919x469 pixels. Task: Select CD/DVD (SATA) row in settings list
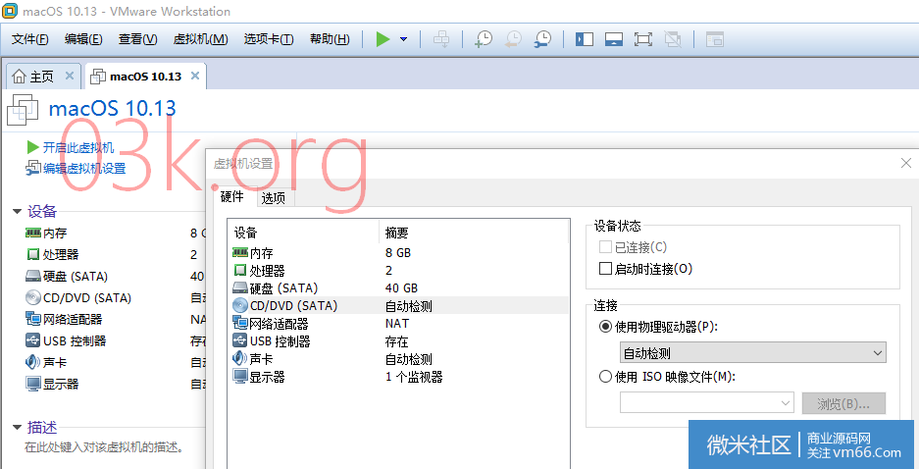coord(400,306)
